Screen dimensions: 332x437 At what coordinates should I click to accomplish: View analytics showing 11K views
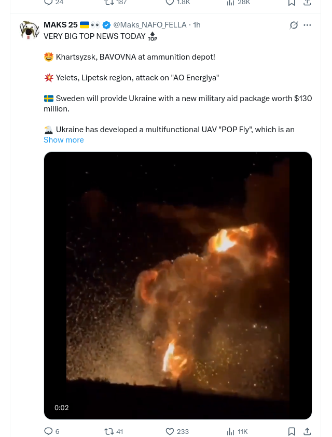pos(237,431)
